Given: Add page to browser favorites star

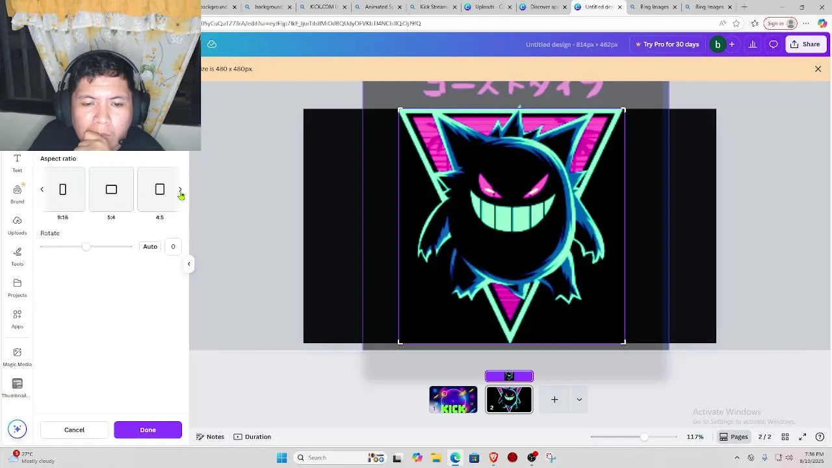Looking at the screenshot, I should click(x=736, y=23).
